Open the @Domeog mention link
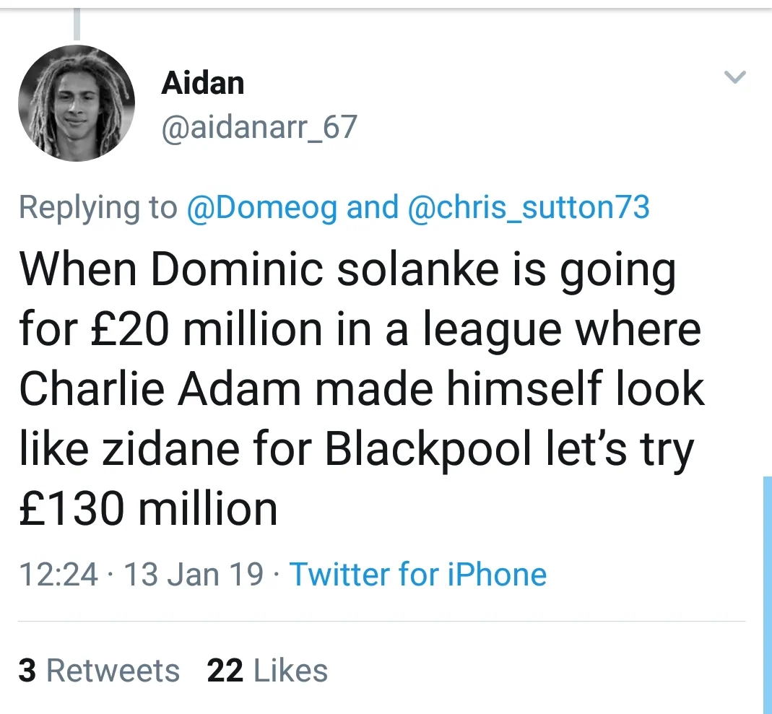Screen dimensions: 772x714 [261, 207]
